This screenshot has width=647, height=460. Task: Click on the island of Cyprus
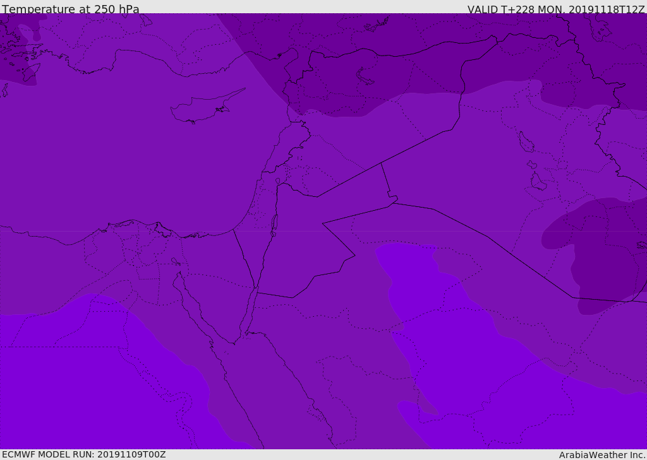pyautogui.click(x=202, y=109)
